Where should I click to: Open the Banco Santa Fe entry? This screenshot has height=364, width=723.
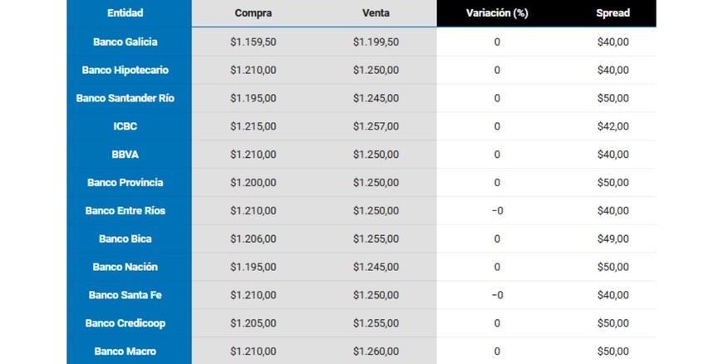125,295
